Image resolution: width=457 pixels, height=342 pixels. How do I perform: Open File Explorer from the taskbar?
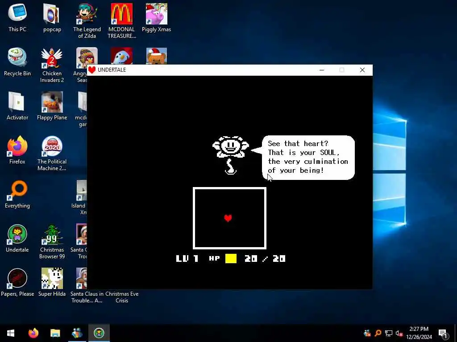point(55,333)
